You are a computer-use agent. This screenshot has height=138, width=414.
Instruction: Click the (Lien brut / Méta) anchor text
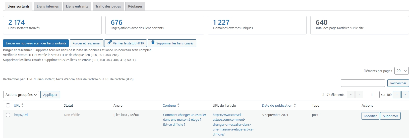click(x=126, y=115)
